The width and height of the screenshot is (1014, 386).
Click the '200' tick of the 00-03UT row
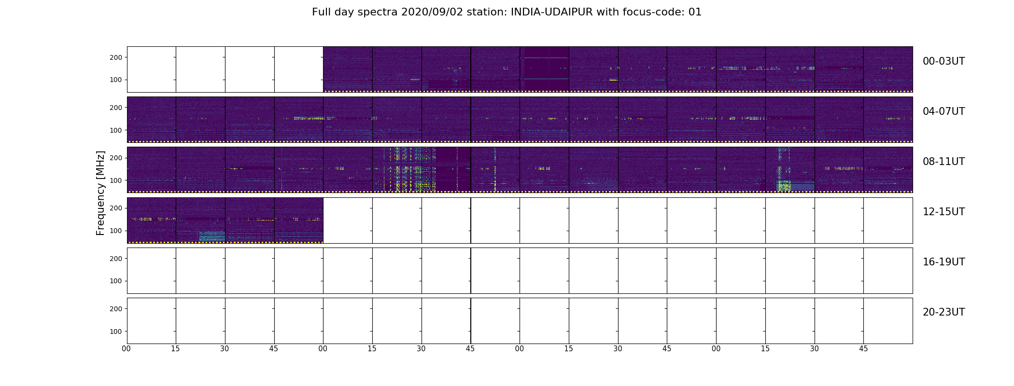tap(116, 57)
